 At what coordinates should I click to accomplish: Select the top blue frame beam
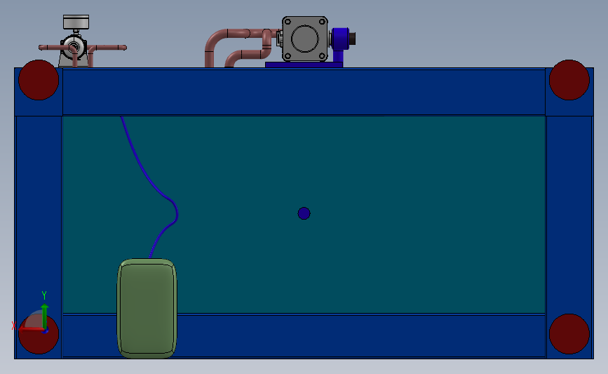point(304,92)
